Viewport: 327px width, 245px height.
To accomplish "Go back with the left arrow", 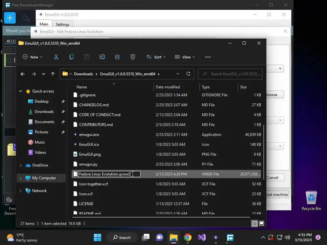I will click(x=23, y=74).
